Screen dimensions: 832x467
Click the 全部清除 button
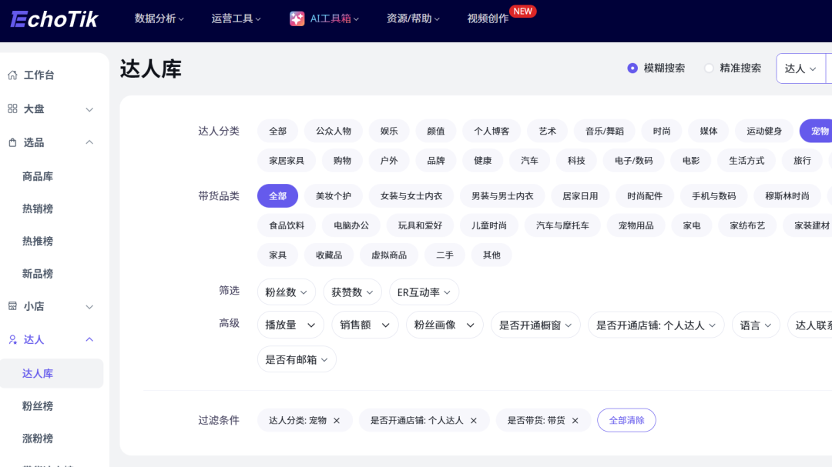point(626,421)
